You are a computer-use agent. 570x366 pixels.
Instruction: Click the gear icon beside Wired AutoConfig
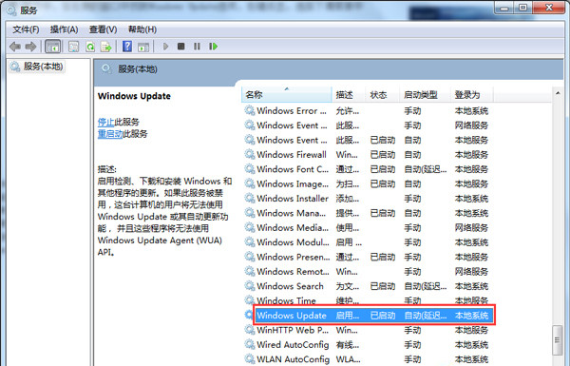point(250,344)
